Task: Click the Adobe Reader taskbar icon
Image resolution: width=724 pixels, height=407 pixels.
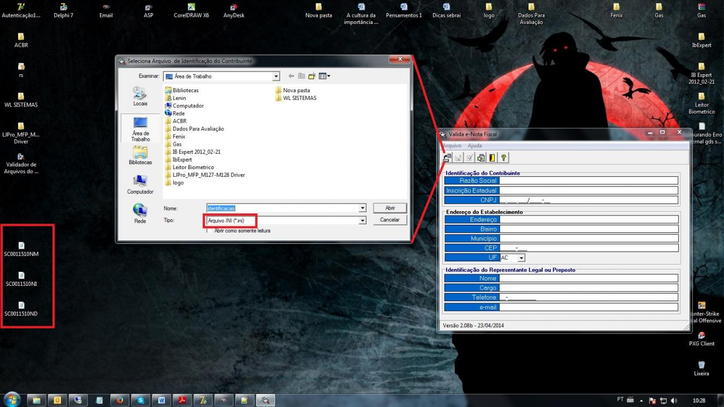Action: [182, 400]
